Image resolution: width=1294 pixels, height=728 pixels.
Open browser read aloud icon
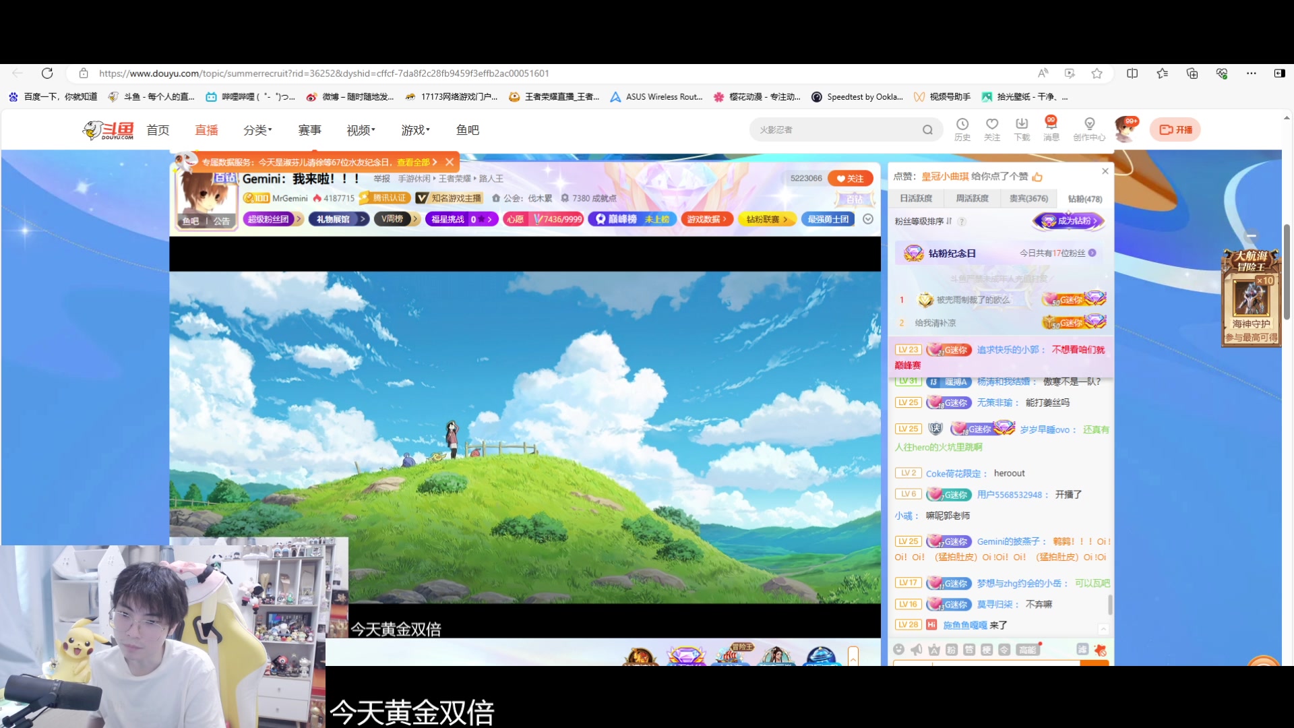click(x=1043, y=73)
